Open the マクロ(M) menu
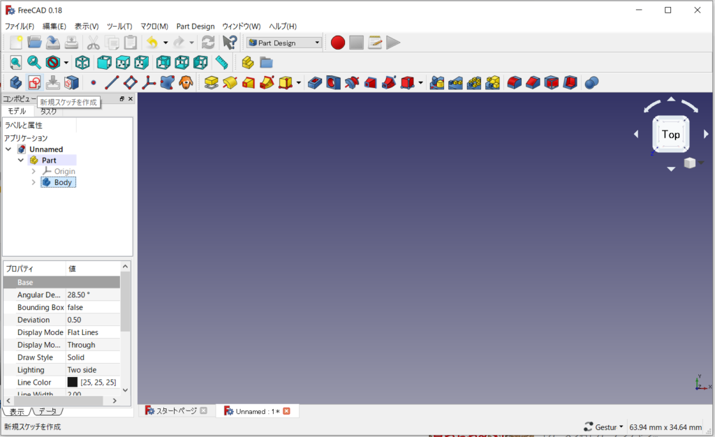715x437 pixels. tap(154, 26)
